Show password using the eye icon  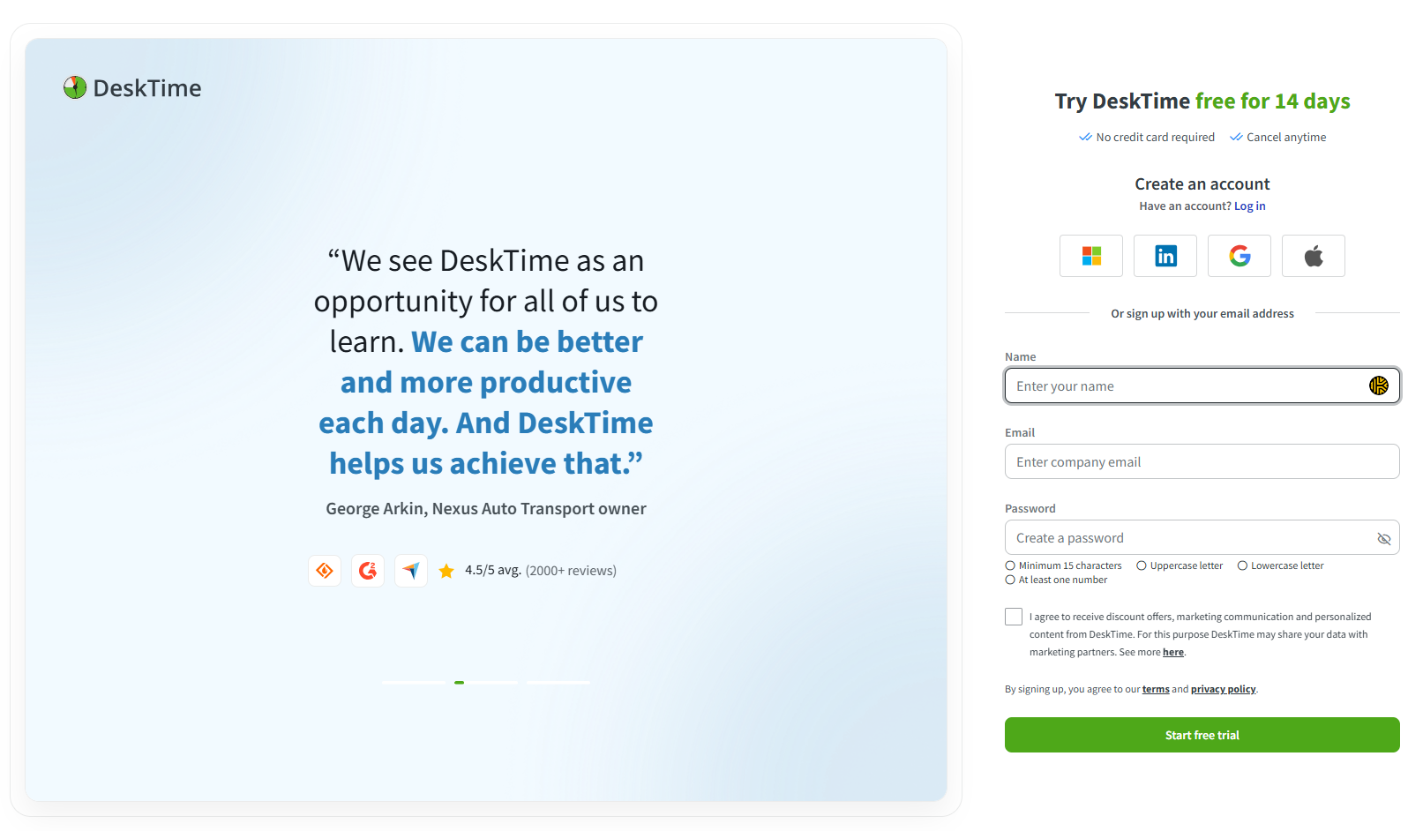(1383, 538)
